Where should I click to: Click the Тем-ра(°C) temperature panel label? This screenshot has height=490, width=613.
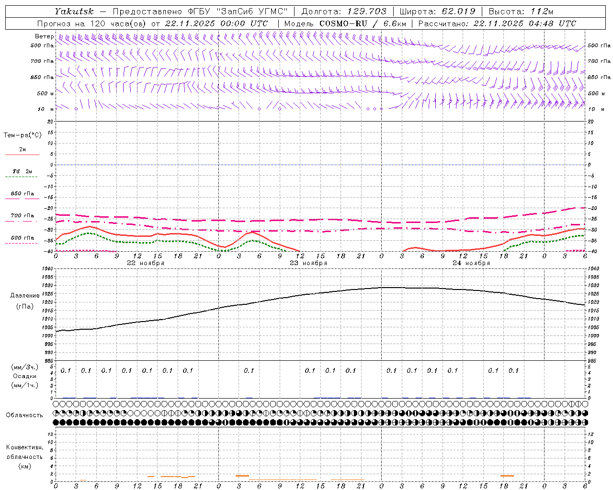[23, 135]
